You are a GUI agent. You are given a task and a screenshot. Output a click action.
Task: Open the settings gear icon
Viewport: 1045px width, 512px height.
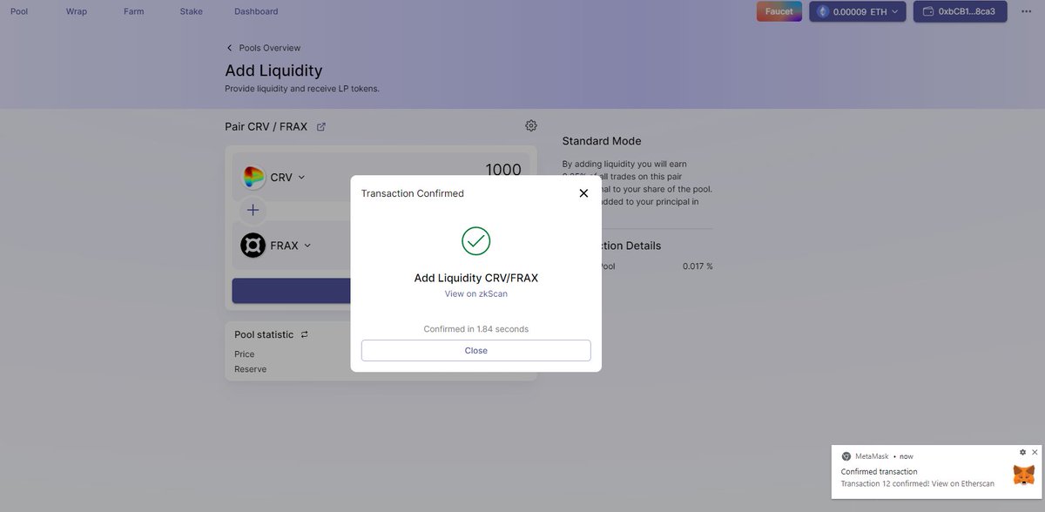click(531, 125)
